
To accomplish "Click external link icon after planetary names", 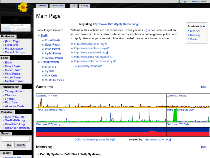I will coord(101,66).
